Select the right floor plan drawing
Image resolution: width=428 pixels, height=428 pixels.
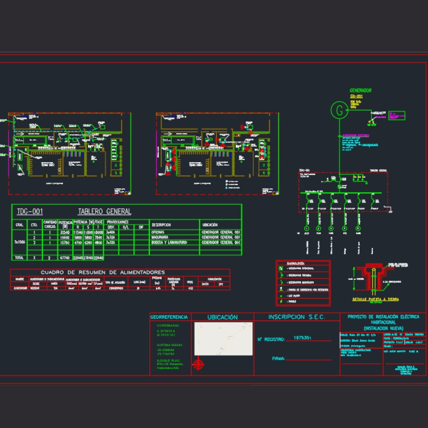pyautogui.click(x=216, y=154)
